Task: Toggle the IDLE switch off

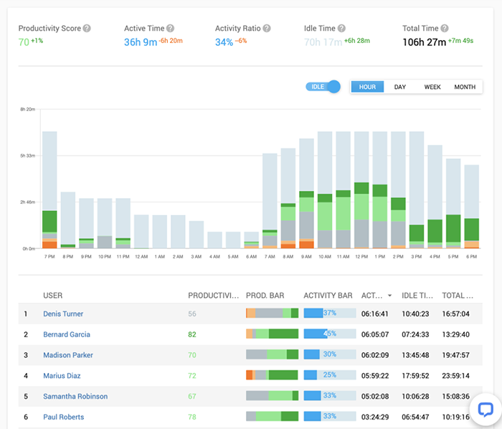Action: pyautogui.click(x=323, y=87)
